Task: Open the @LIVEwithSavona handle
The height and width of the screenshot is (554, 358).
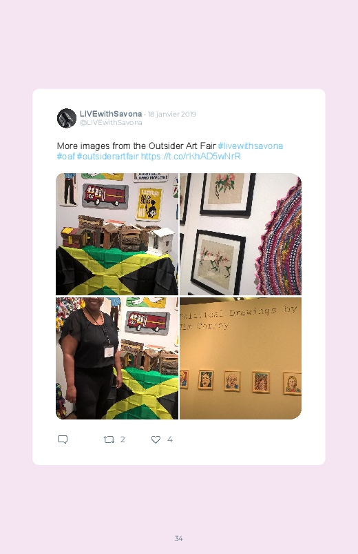Action: pyautogui.click(x=111, y=123)
